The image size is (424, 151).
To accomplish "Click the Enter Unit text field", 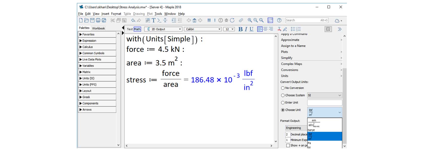I will [324, 103].
